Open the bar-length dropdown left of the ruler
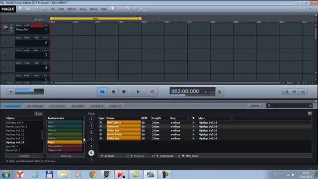The image size is (318, 179). [x=40, y=19]
